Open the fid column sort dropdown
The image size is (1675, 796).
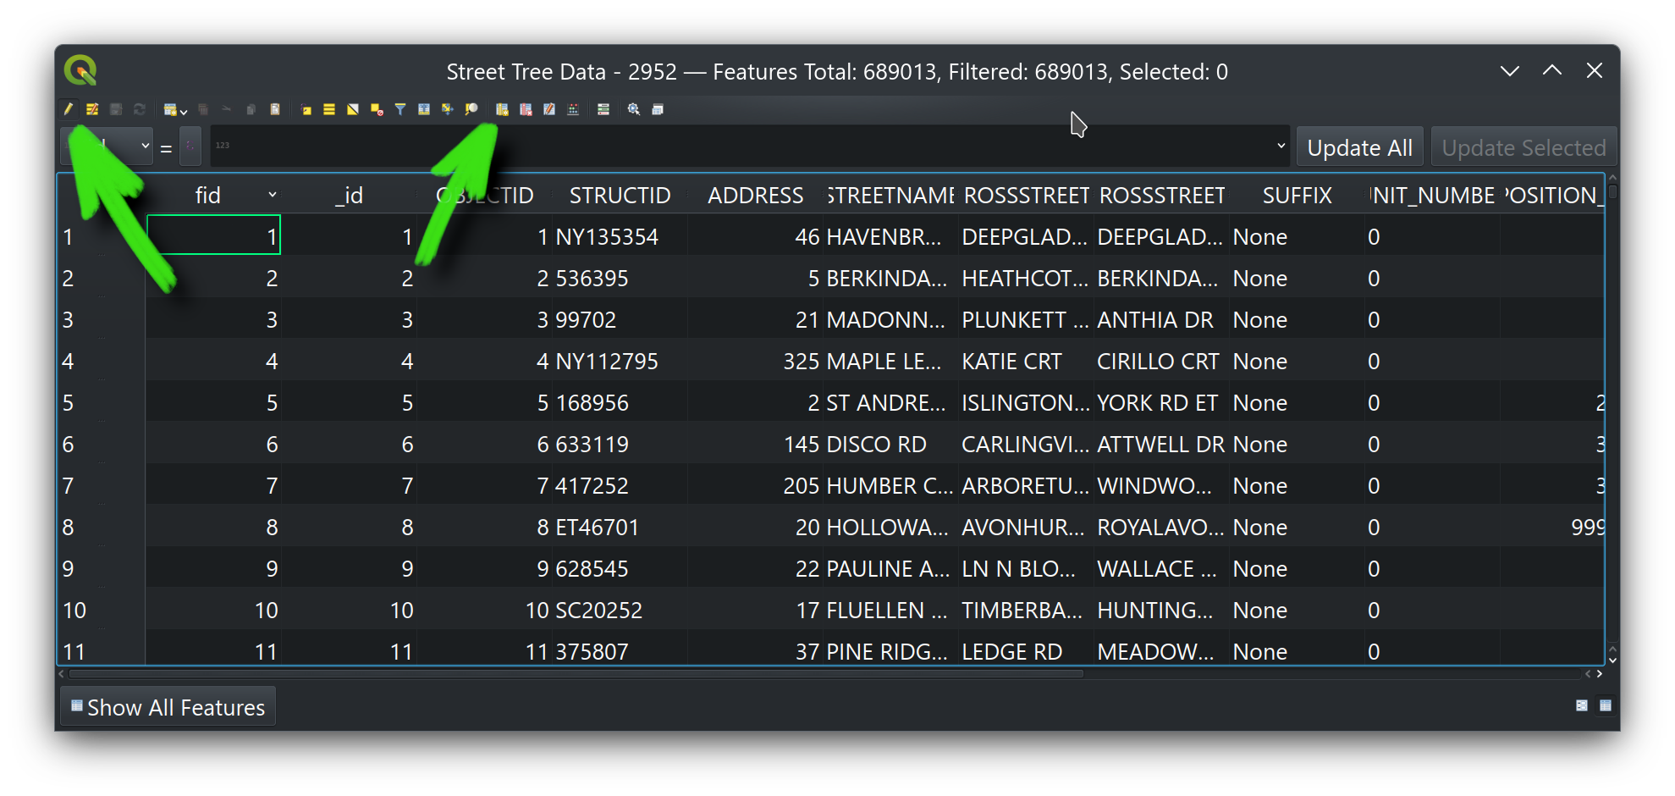[x=273, y=195]
